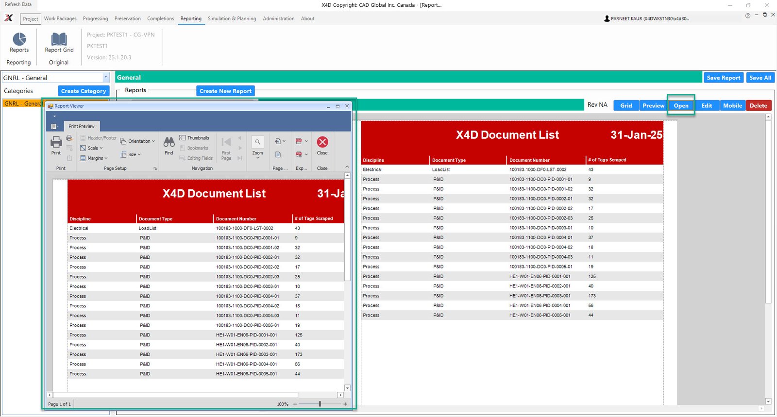Adjust the zoom slider in Report Viewer
This screenshot has height=417, width=777.
click(320, 404)
